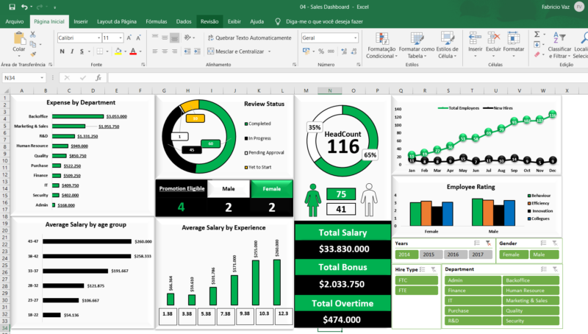Open the font color dropdown arrow
Image resolution: width=588 pixels, height=334 pixels.
(140, 51)
